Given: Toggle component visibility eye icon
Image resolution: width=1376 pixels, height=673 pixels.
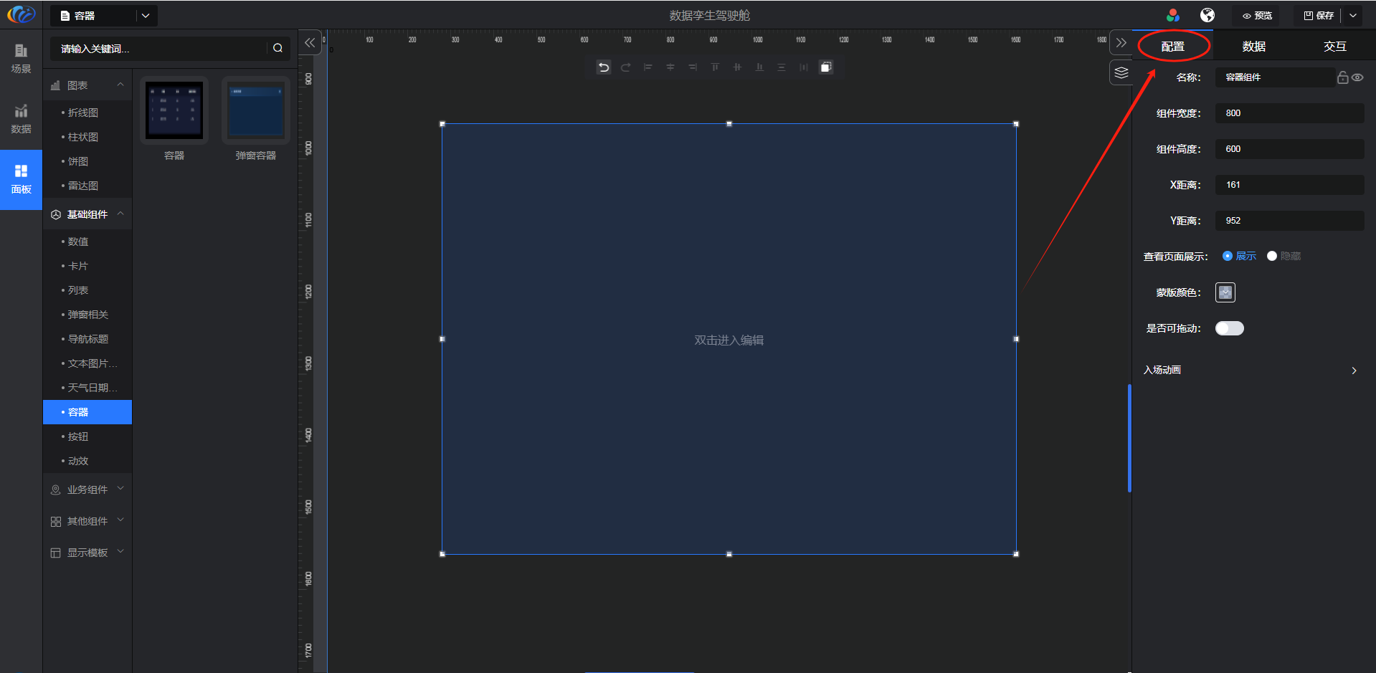Looking at the screenshot, I should 1357,77.
